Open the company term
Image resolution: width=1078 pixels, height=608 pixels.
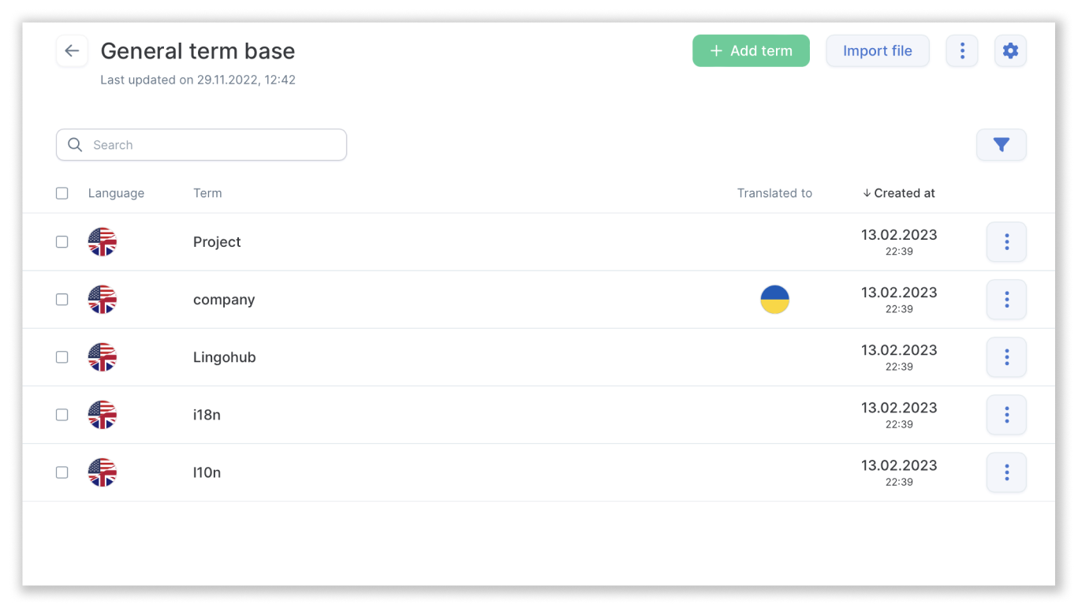224,300
